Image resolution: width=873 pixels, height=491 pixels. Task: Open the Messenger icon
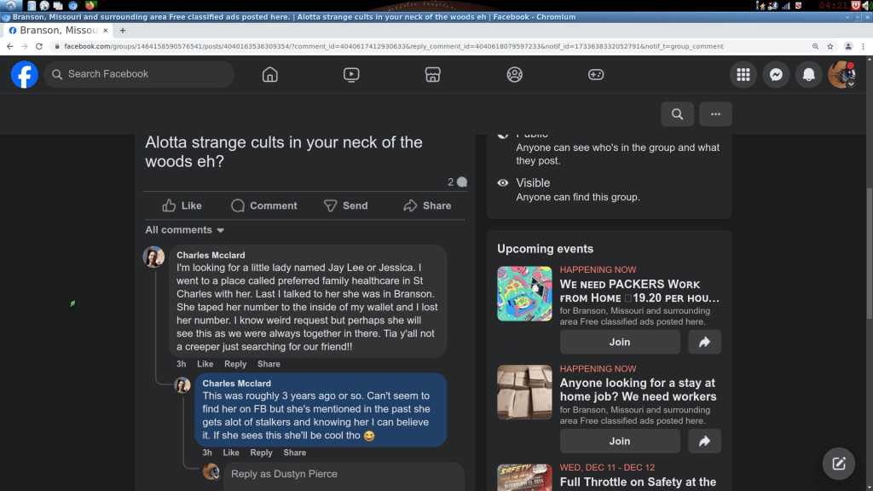tap(776, 75)
